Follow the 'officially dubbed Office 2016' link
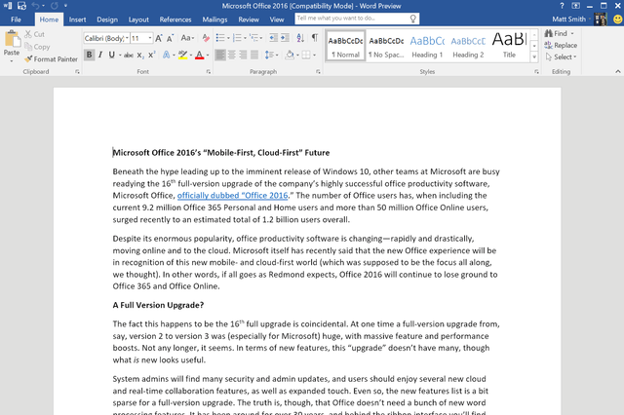Viewport: 624px width, 415px height. pyautogui.click(x=232, y=196)
